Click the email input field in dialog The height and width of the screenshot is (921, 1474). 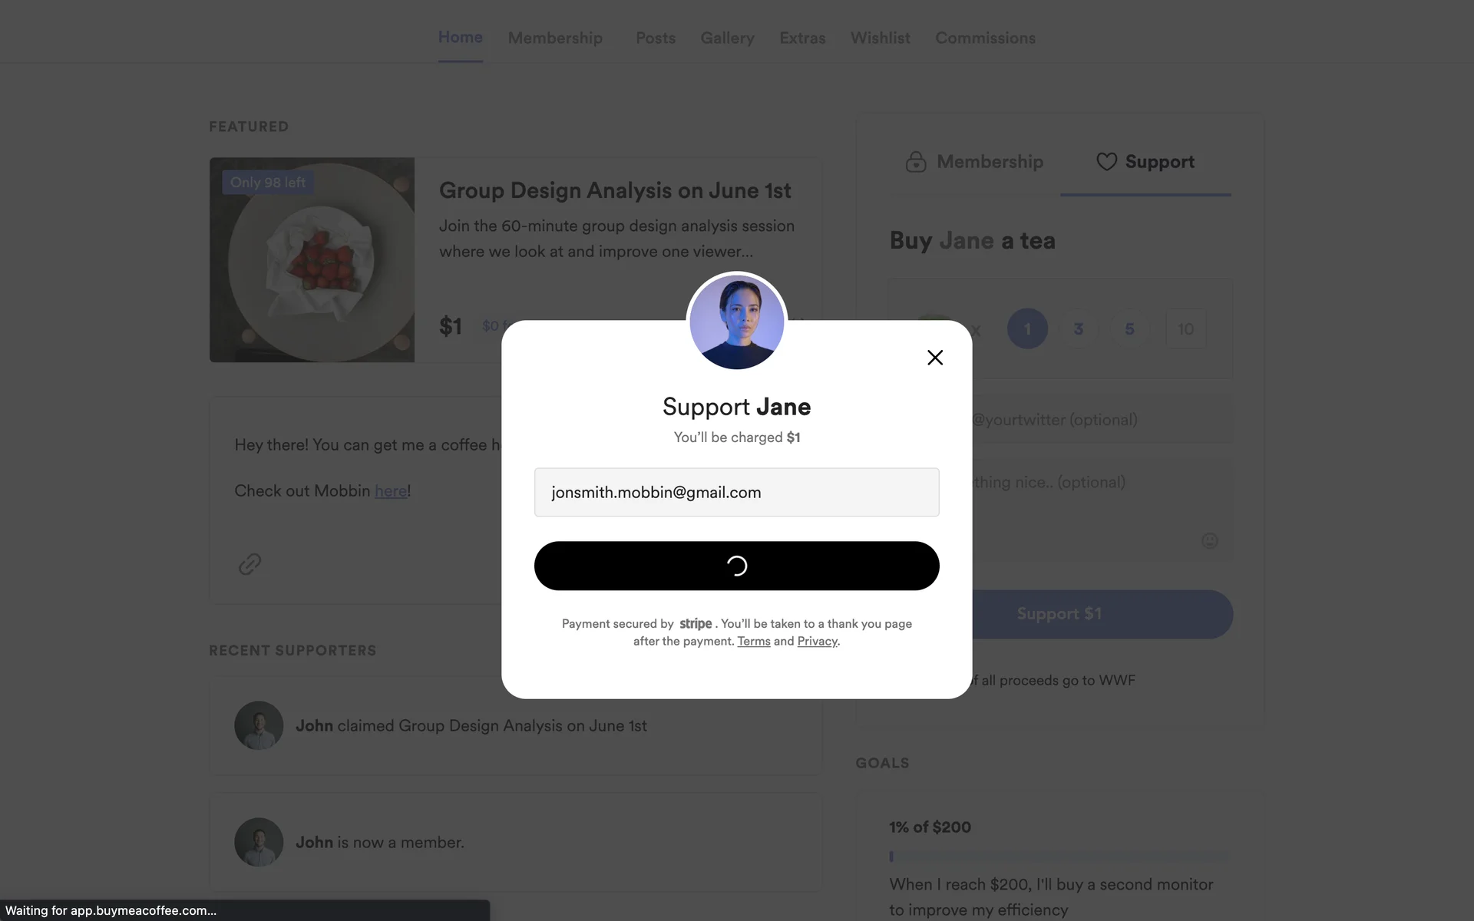point(736,492)
